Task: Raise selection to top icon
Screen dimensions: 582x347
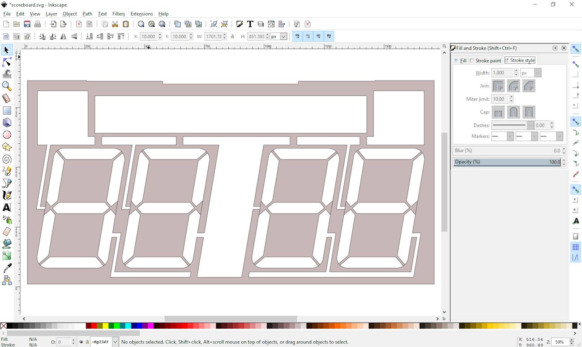Action: [121, 37]
